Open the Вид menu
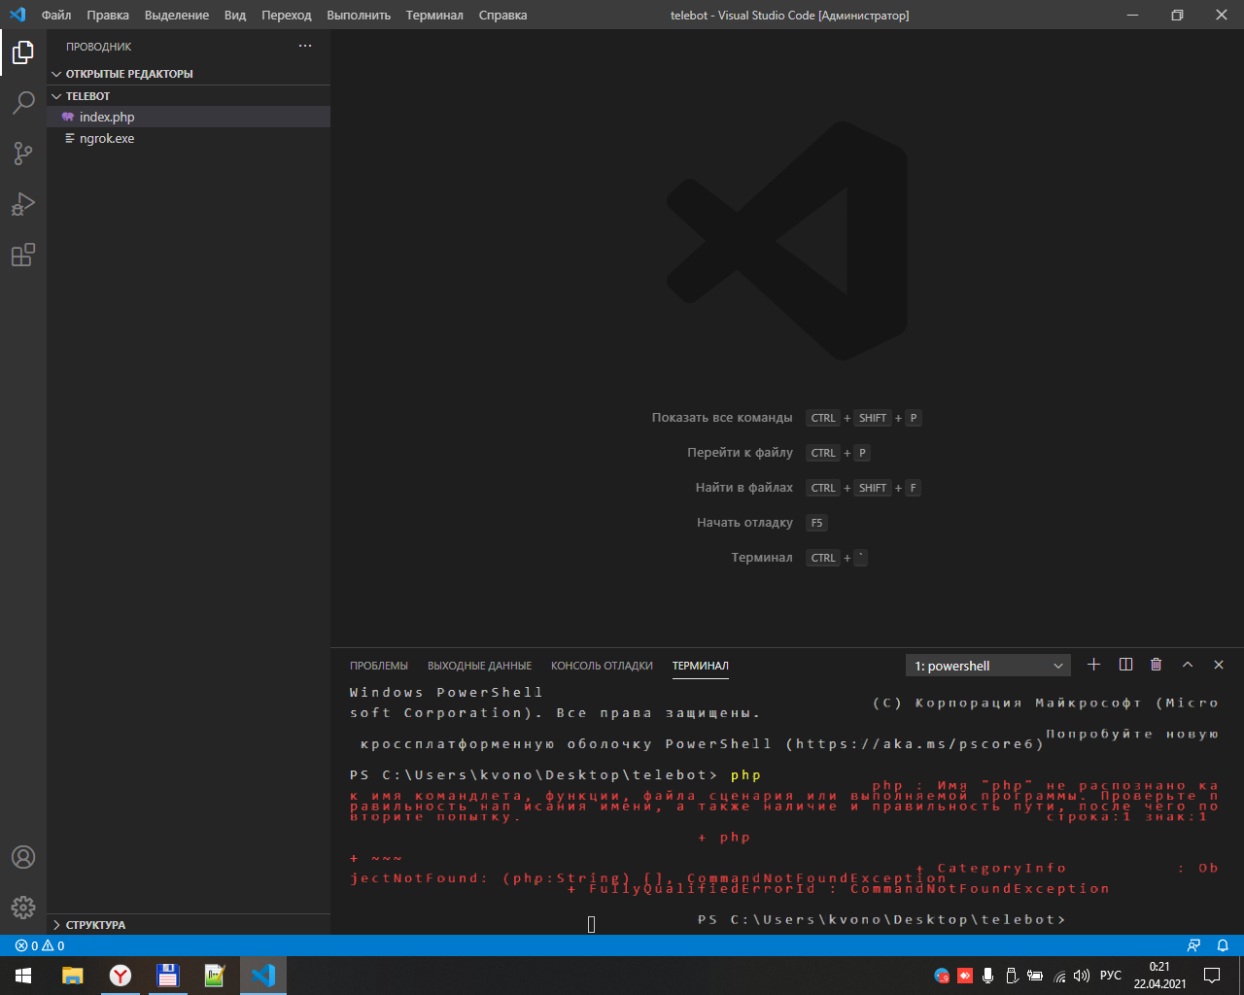This screenshot has height=995, width=1244. click(235, 15)
